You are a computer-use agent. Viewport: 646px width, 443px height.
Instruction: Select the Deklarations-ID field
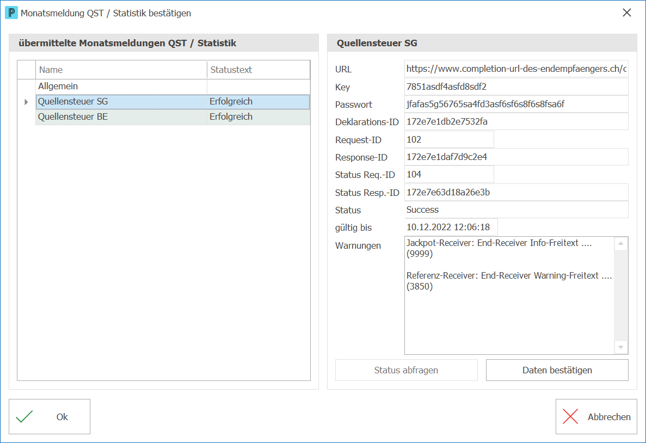[516, 121]
